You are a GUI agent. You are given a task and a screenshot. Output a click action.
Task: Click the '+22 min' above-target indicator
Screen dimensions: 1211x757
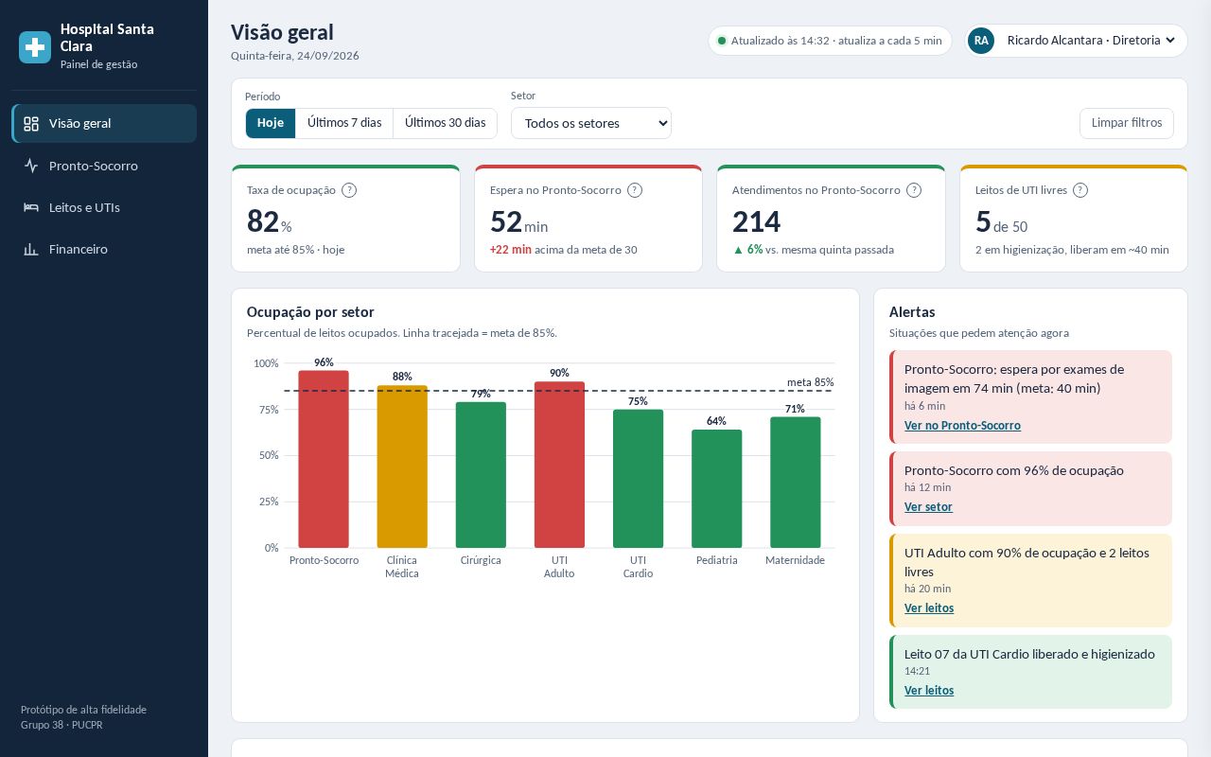(511, 250)
